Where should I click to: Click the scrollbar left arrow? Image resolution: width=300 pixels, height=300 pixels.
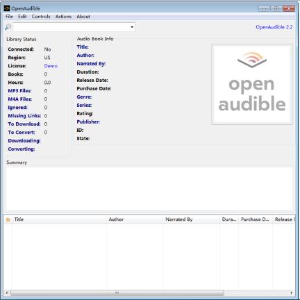tap(7, 293)
